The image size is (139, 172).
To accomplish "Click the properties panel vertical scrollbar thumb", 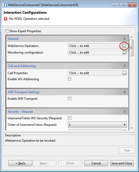I will (132, 48).
